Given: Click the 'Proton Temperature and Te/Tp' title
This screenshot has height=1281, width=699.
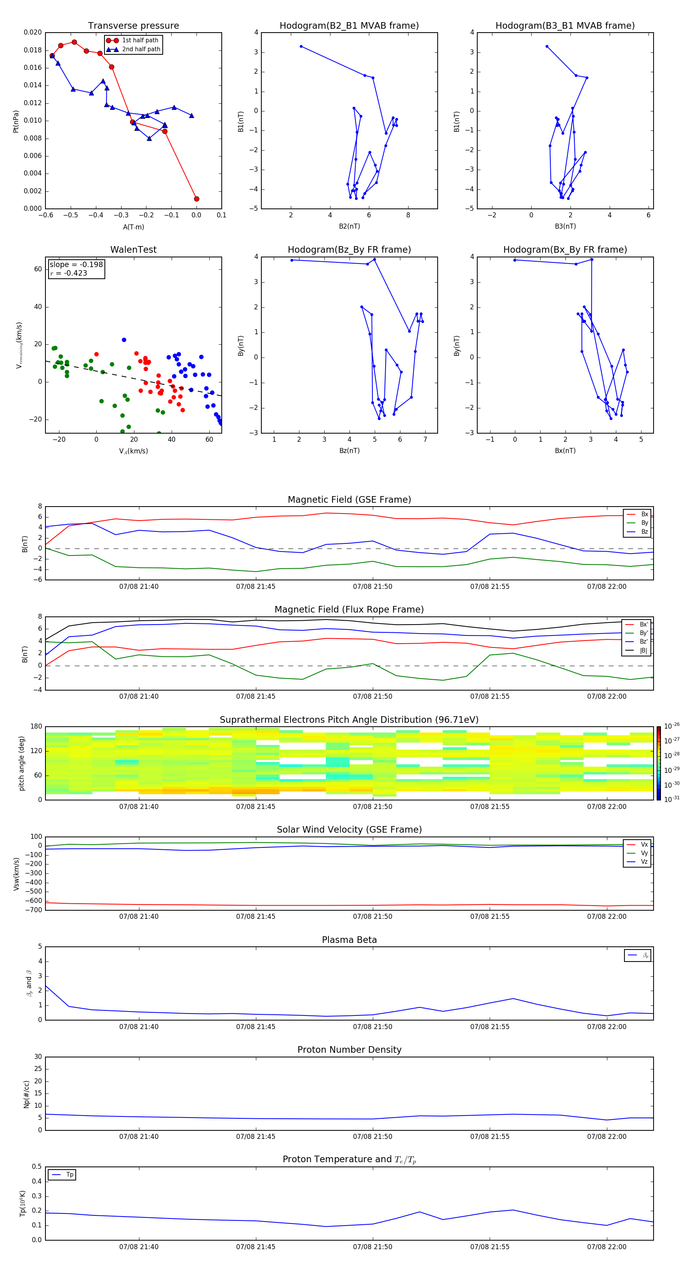Looking at the screenshot, I should (x=349, y=1159).
